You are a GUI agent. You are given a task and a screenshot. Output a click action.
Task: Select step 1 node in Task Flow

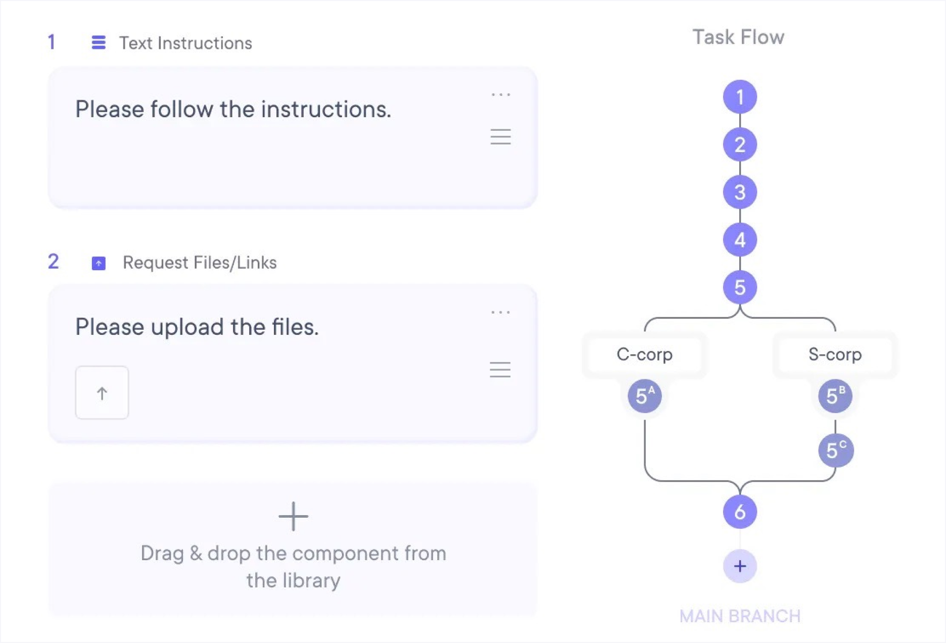(x=740, y=97)
